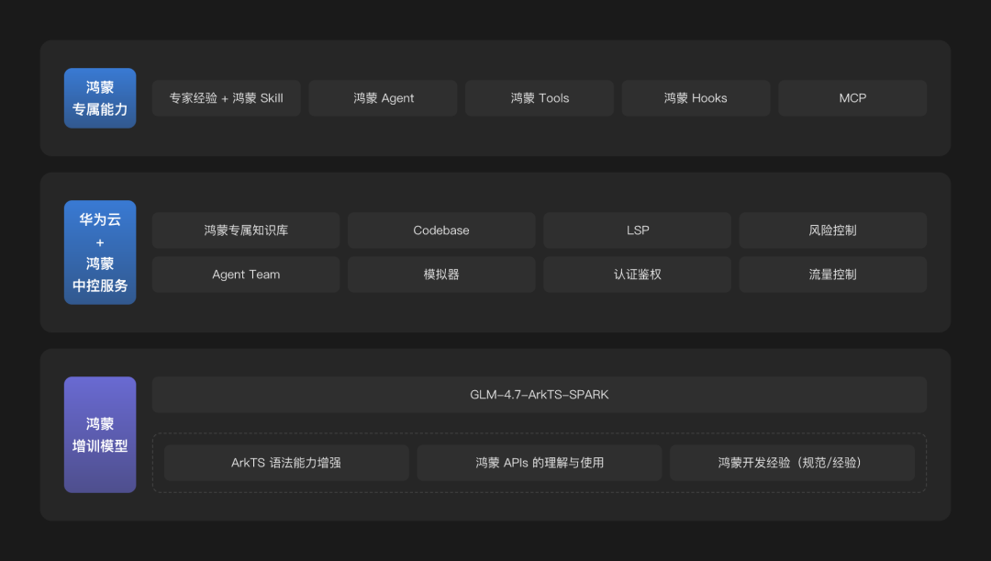
Task: Select the MCP box
Action: point(852,98)
